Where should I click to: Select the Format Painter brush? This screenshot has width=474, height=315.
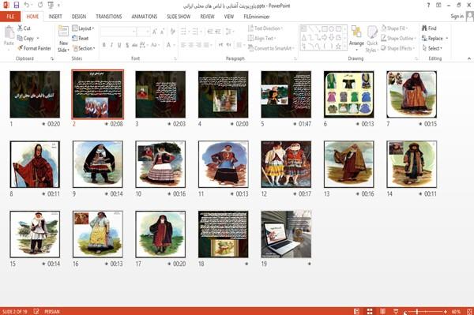(x=20, y=48)
